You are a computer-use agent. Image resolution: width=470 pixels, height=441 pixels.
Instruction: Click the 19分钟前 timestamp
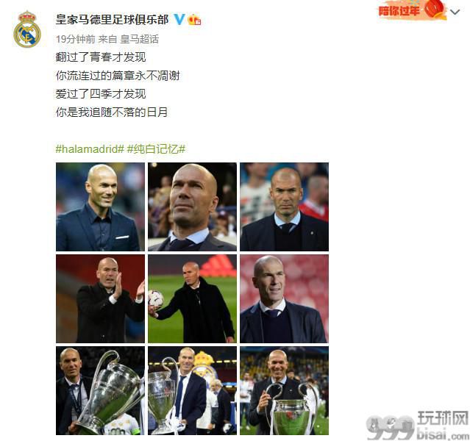76,39
